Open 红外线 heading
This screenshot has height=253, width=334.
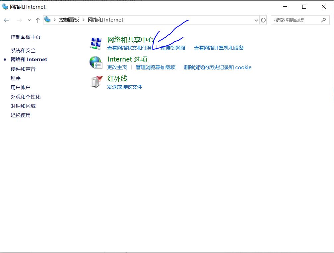click(117, 79)
